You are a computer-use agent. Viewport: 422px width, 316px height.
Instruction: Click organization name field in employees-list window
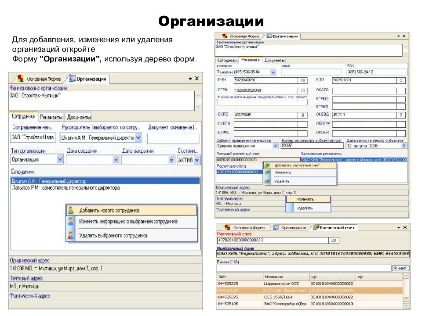pos(102,101)
